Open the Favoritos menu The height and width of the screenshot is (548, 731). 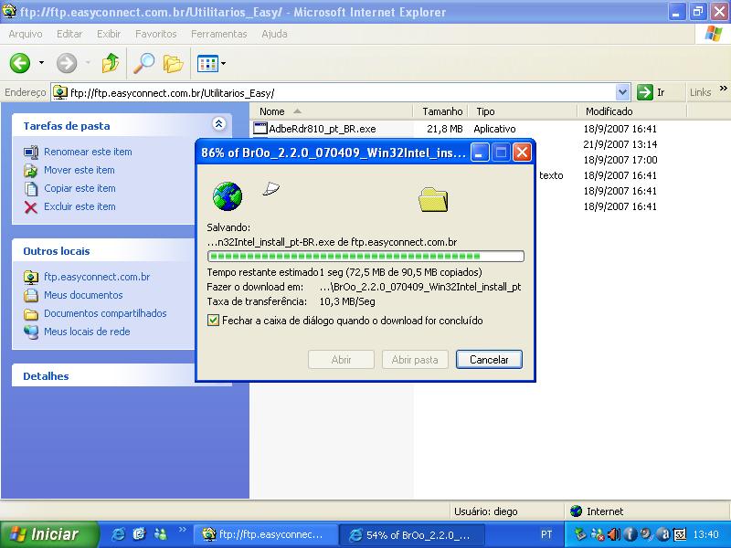[x=155, y=34]
